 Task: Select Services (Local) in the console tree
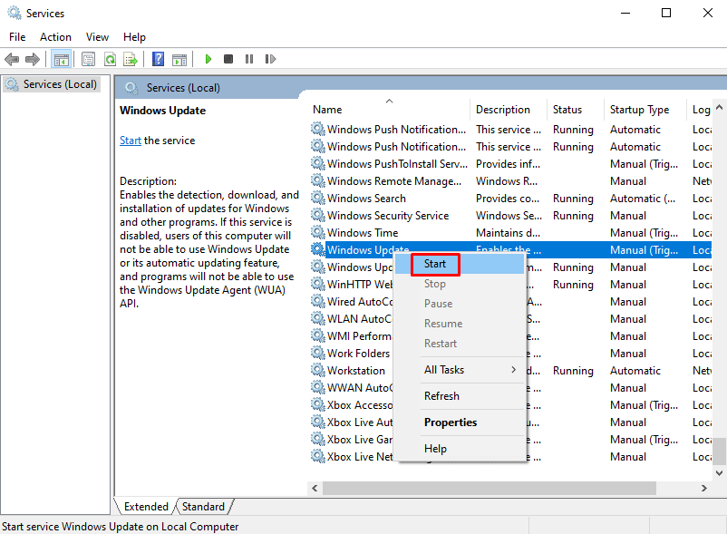coord(54,84)
